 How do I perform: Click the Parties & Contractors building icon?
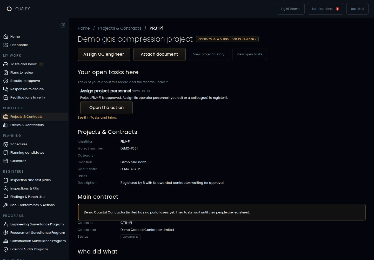(6, 125)
